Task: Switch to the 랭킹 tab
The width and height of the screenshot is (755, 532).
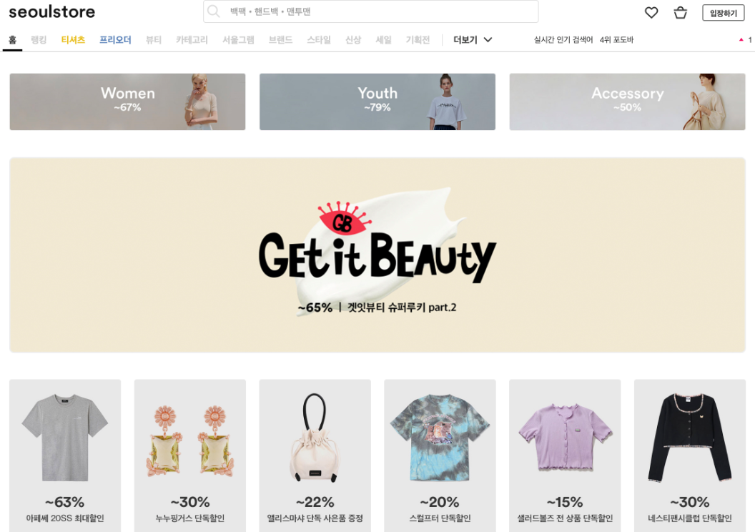Action: click(39, 40)
